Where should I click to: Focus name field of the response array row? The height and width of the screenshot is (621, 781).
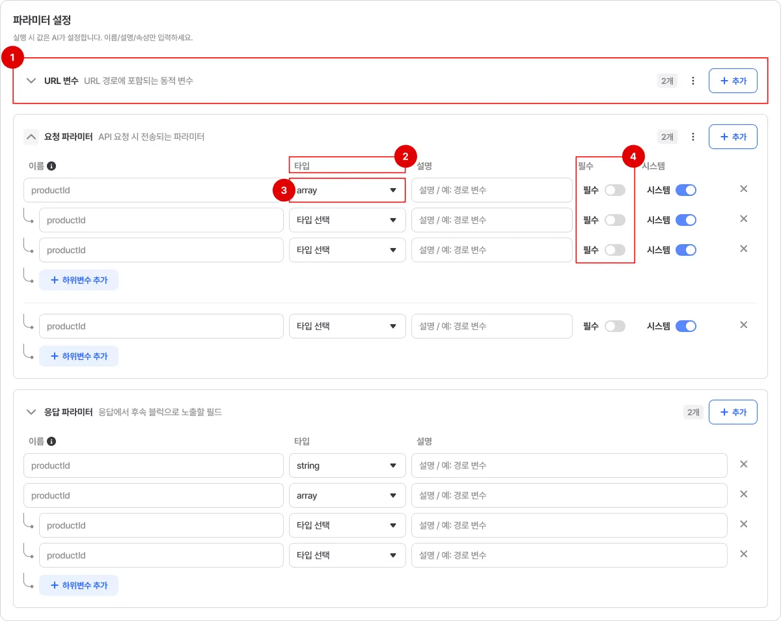coord(154,495)
